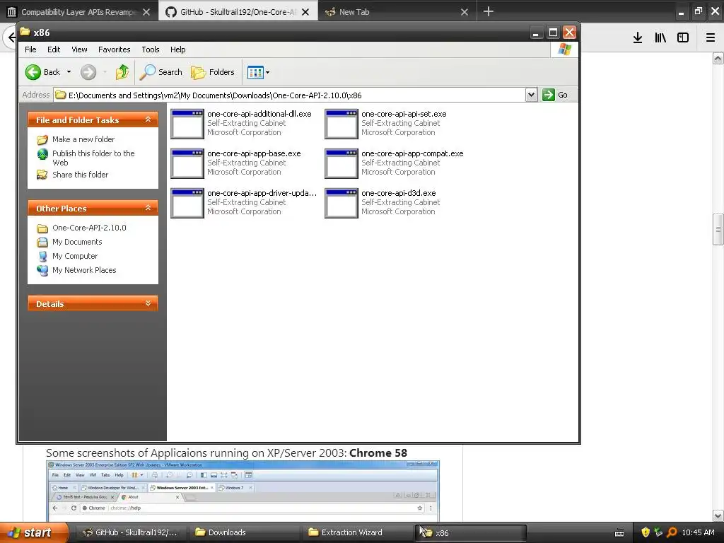Click the tray keyboard icon
Image resolution: width=724 pixels, height=543 pixels.
[x=619, y=533]
